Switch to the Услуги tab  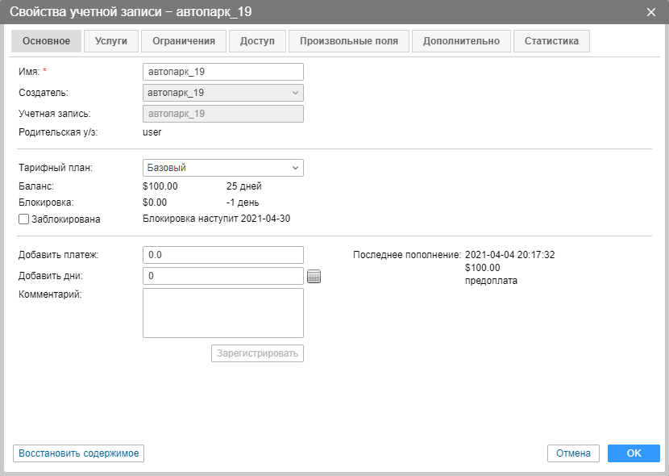point(111,41)
